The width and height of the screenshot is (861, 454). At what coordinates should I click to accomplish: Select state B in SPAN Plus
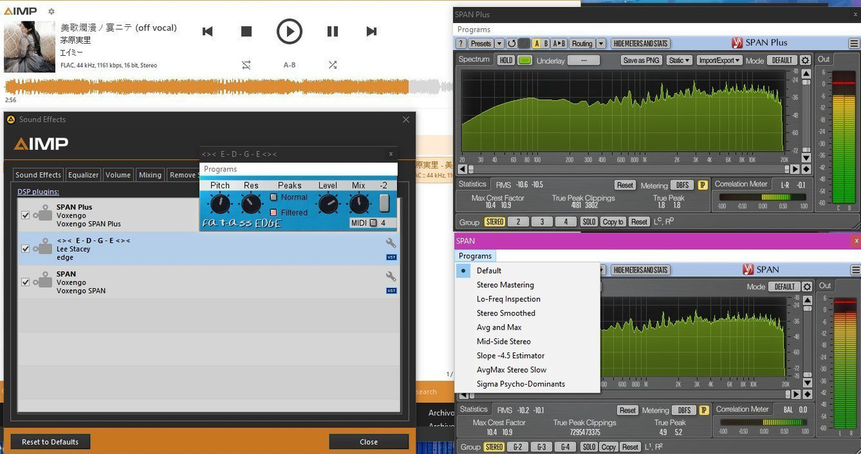coord(546,43)
